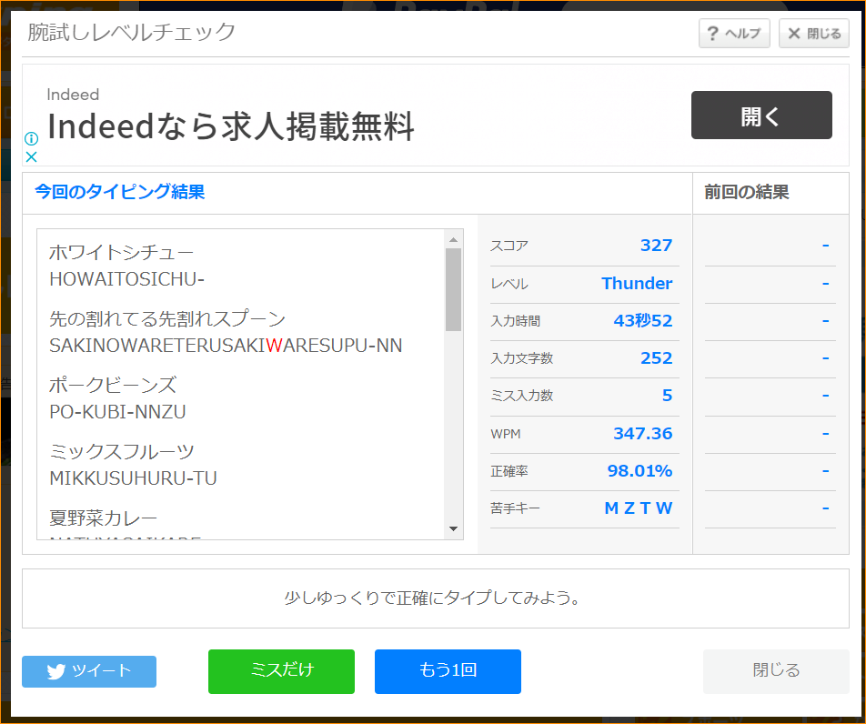Click the ミックスフルーツ word entry
The height and width of the screenshot is (724, 866).
pyautogui.click(x=122, y=451)
